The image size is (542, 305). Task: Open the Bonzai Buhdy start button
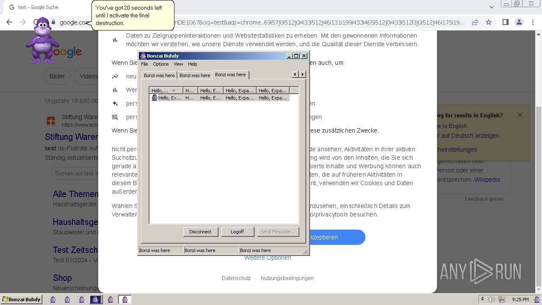pos(21,299)
